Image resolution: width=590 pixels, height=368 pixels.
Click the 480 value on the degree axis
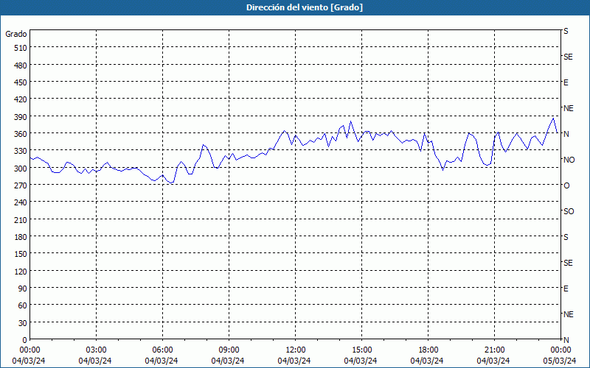[20, 66]
